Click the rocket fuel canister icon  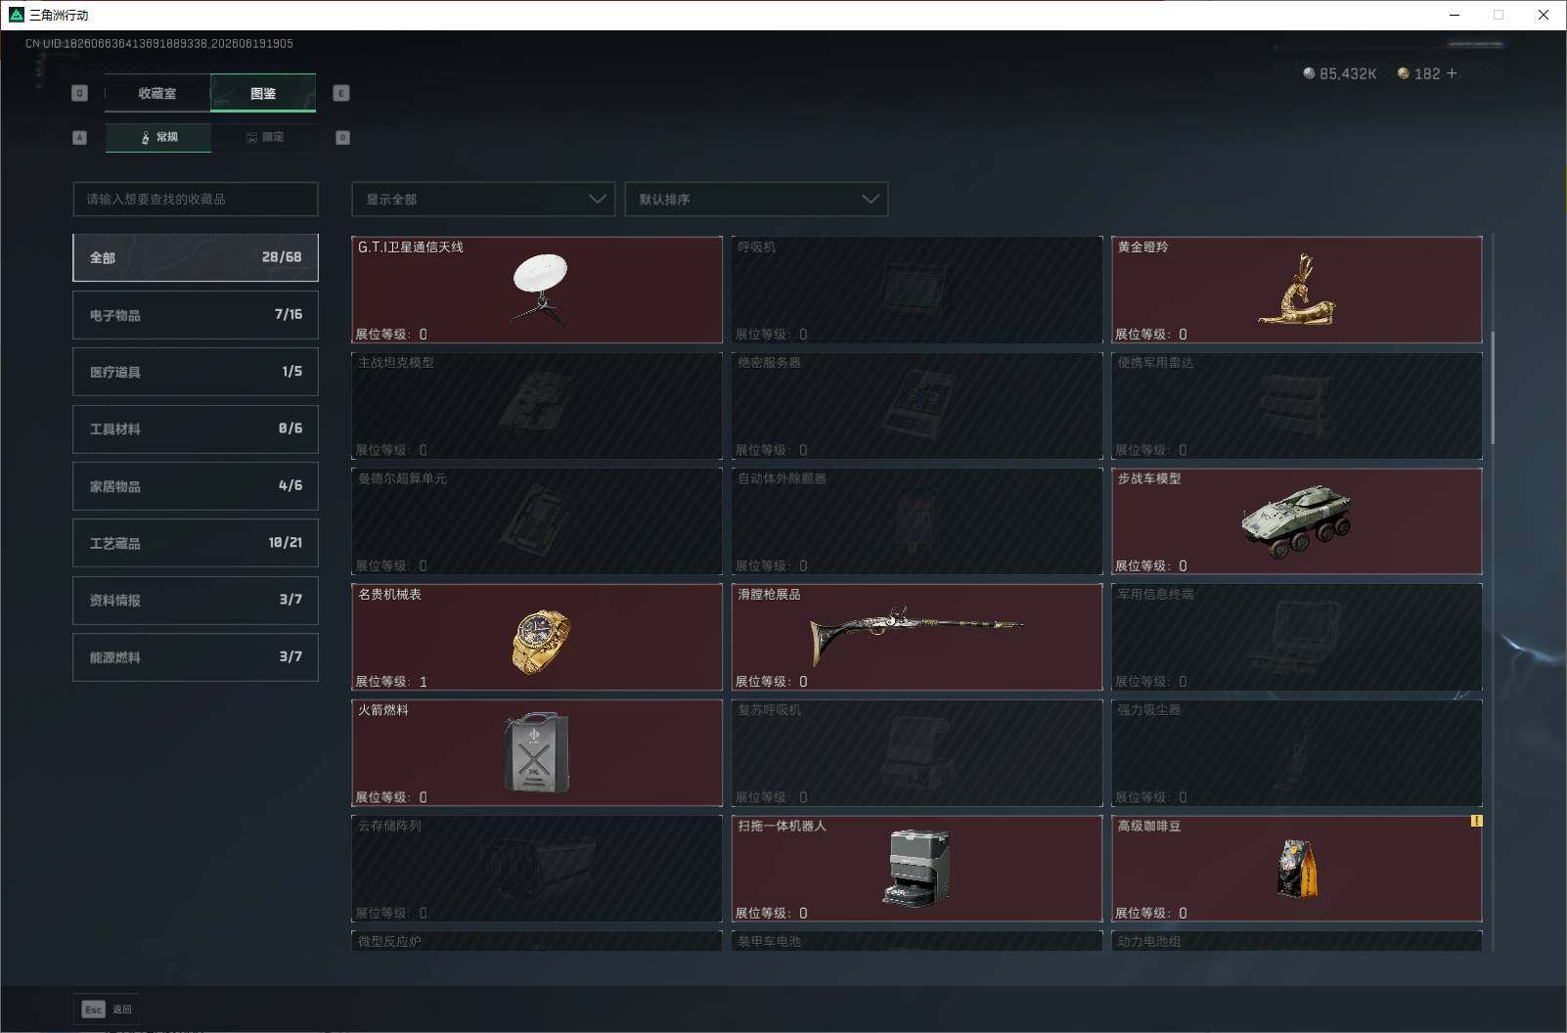(537, 753)
